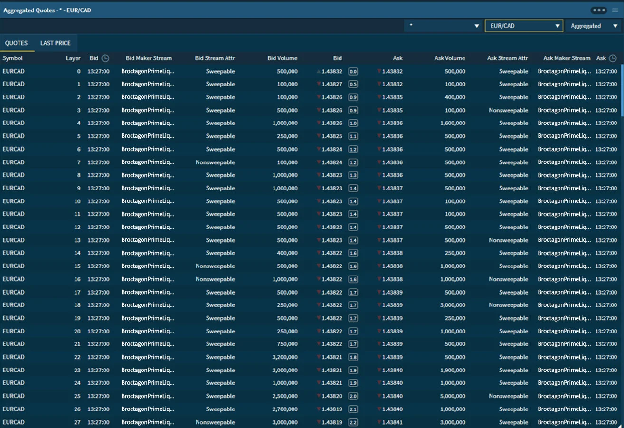Image resolution: width=624 pixels, height=428 pixels.
Task: Open the Aggregated view dropdown
Action: point(594,26)
